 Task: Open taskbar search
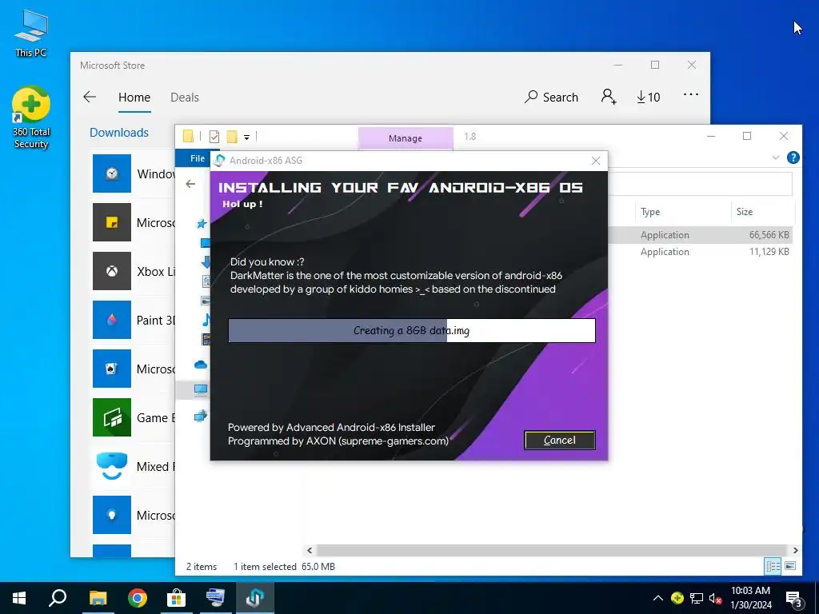coord(58,598)
